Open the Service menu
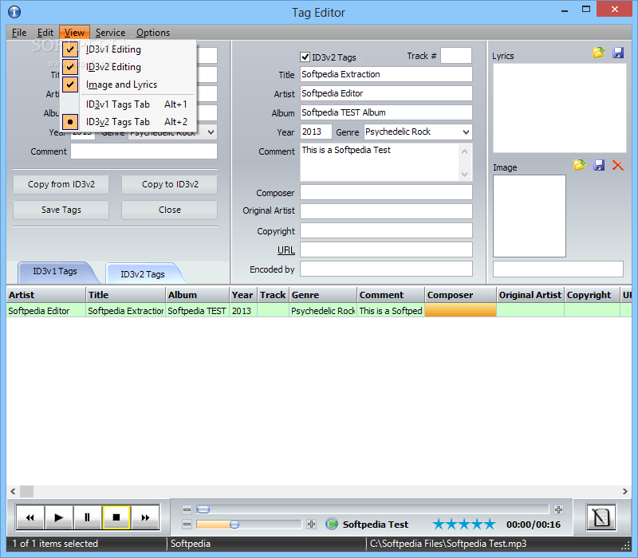The height and width of the screenshot is (558, 638). pos(110,33)
